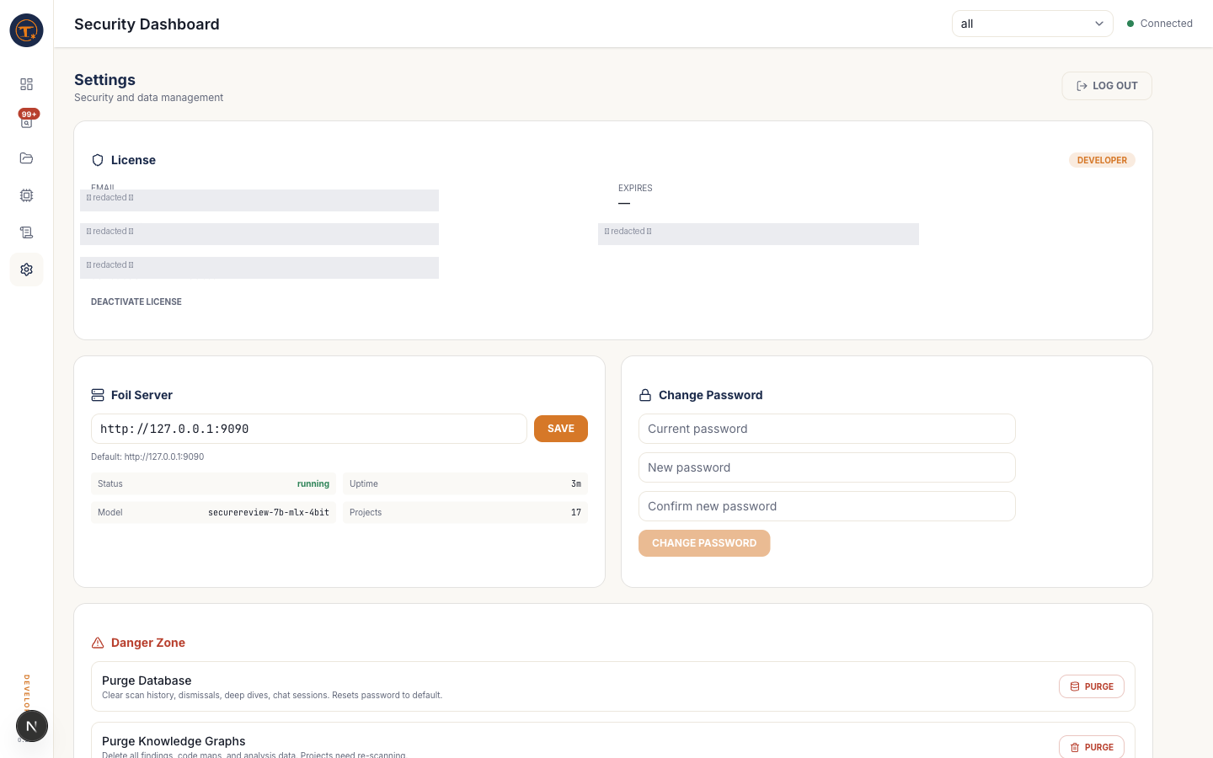Viewport: 1213px width, 758px height.
Task: Open the dashboard grid icon in sidebar
Action: pos(26,84)
